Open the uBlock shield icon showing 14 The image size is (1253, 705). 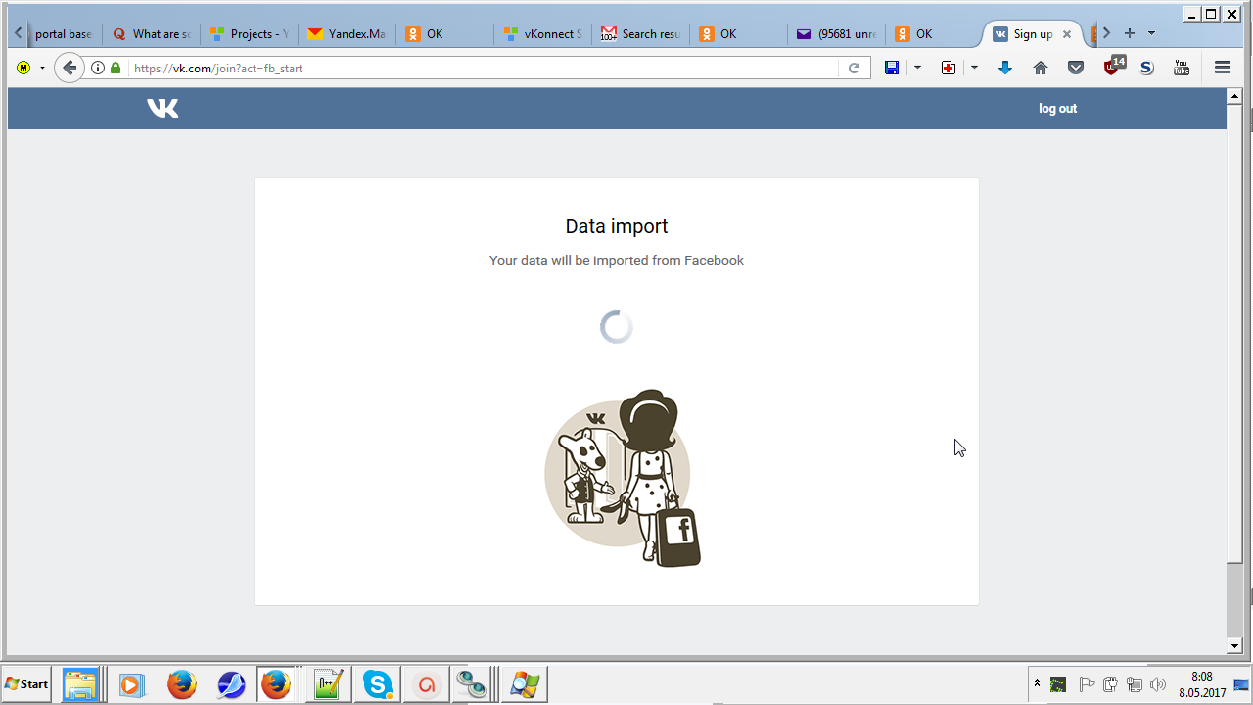1114,66
